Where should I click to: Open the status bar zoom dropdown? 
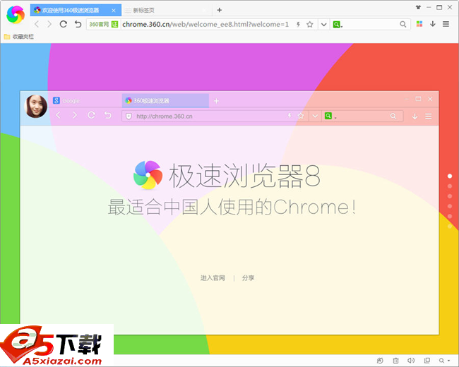444,360
